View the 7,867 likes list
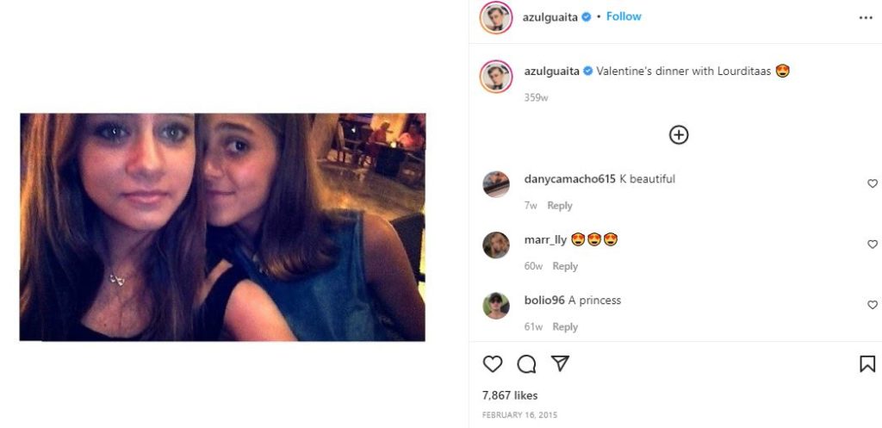Screen dimensions: 882x428 point(510,395)
